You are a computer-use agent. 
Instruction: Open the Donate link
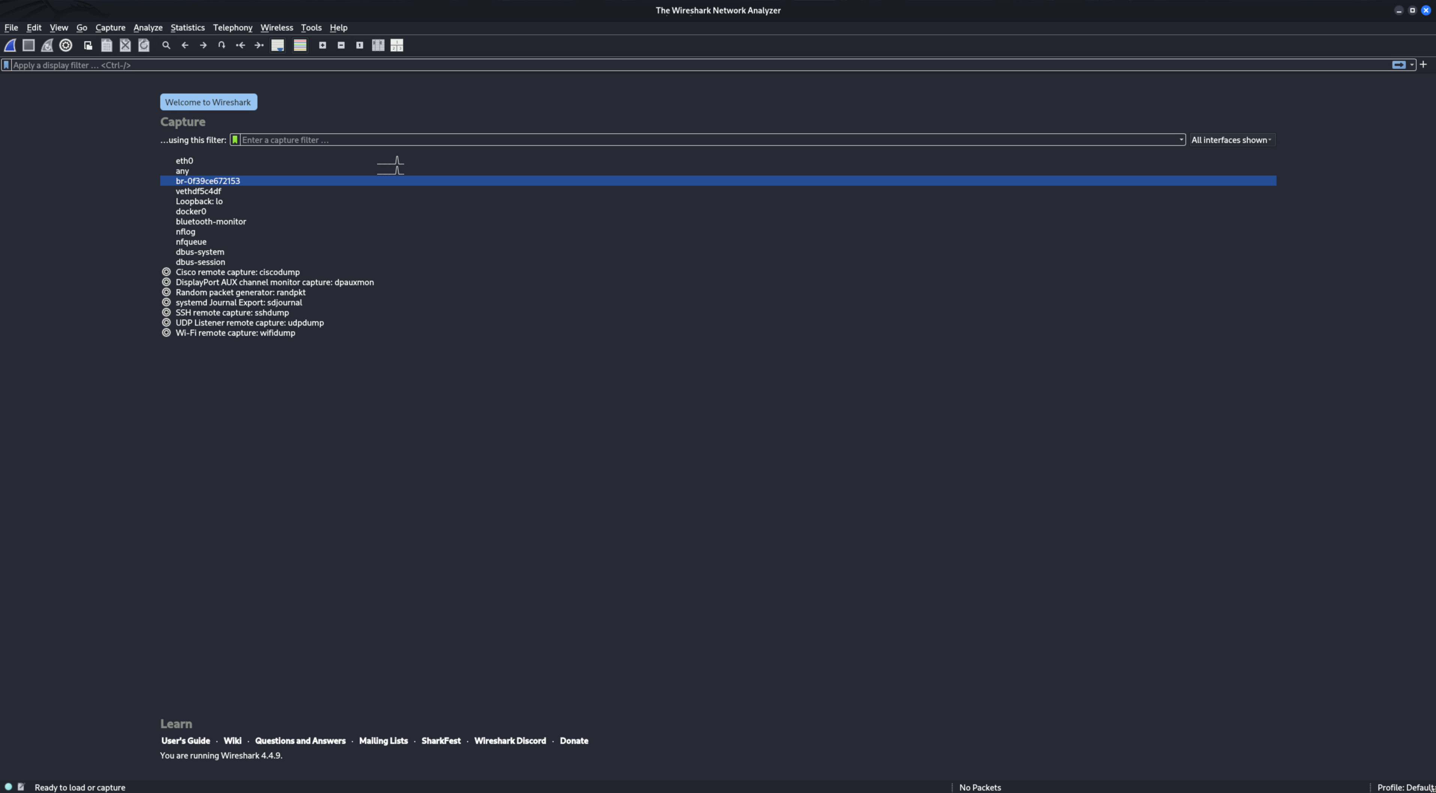[x=574, y=741]
